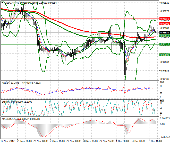Viewport: 170px width, 144px height.
Task: Click the RSI scale value 100
Action: click(x=161, y=83)
